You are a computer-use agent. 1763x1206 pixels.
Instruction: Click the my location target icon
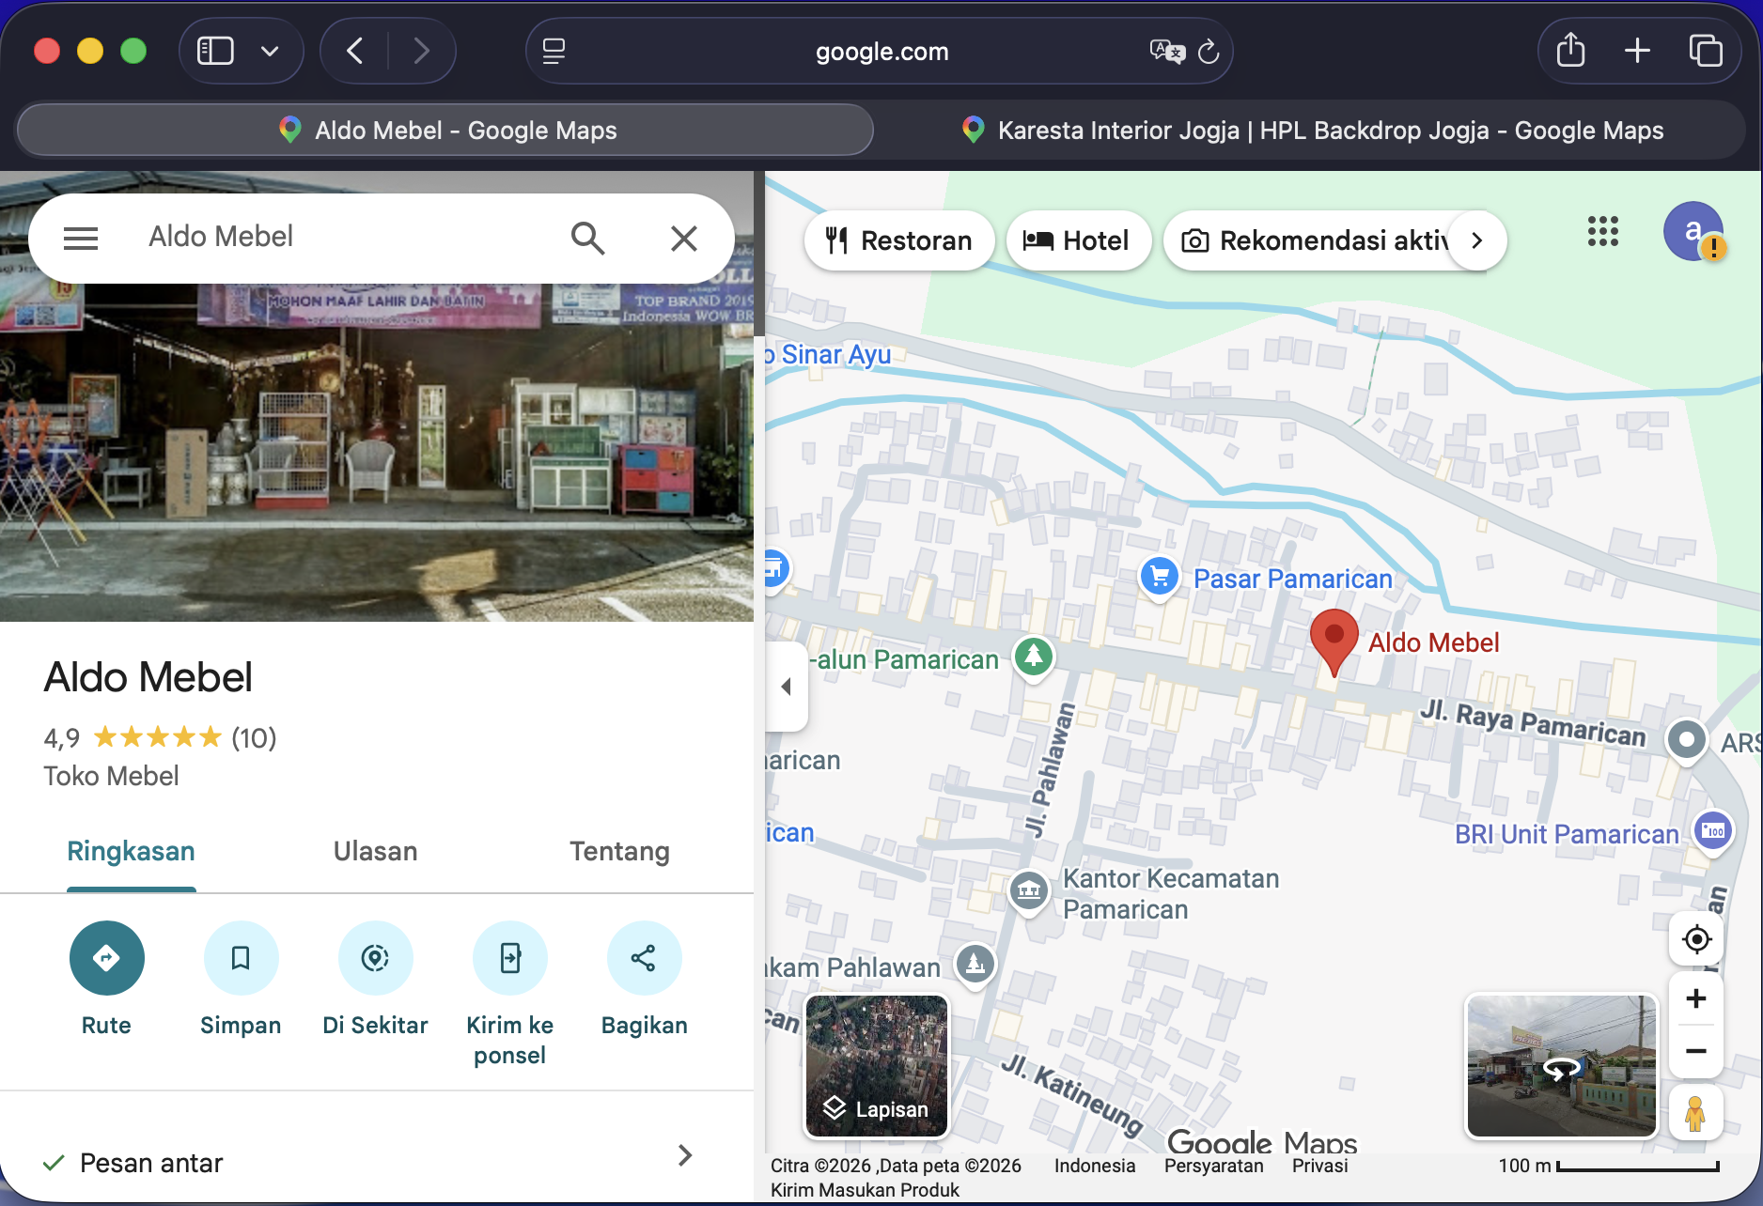pyautogui.click(x=1696, y=938)
